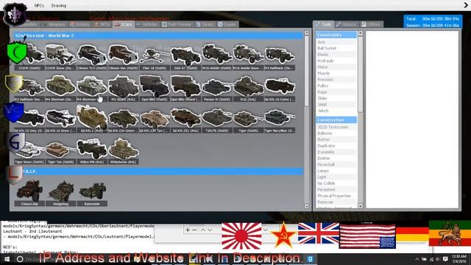Spawn the Opel Blitz Desert truck
This screenshot has width=471, height=265.
coord(185,88)
